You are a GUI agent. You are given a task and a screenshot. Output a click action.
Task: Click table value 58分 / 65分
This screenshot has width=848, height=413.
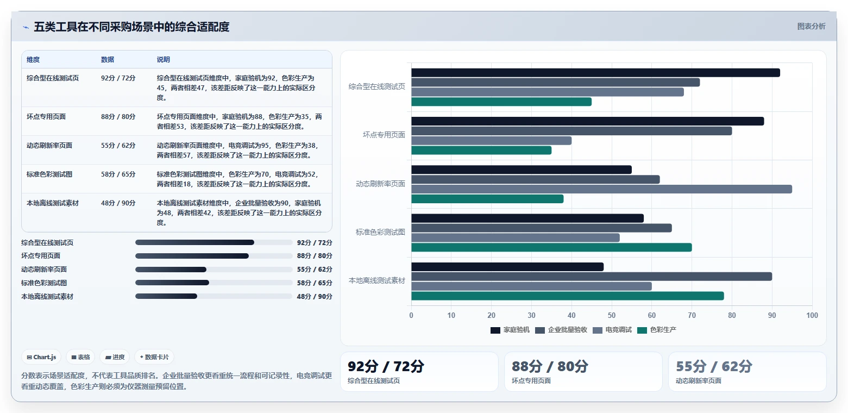pyautogui.click(x=118, y=174)
